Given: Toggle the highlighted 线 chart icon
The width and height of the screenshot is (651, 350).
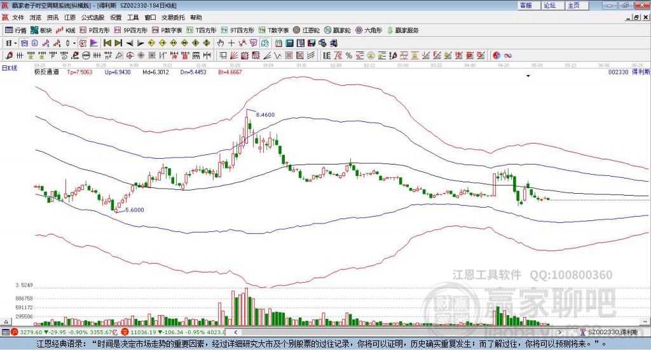Looking at the screenshot, I should [265, 43].
